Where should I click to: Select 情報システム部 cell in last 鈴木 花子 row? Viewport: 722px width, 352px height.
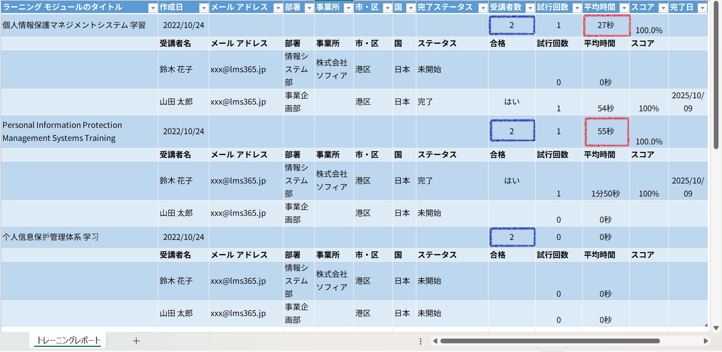click(299, 281)
